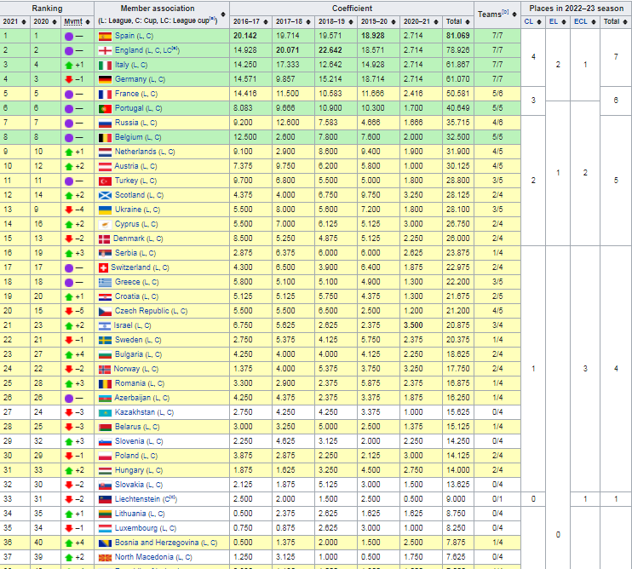Open the Luxembourg link
Screen dimensions: 632x569
pos(136,528)
